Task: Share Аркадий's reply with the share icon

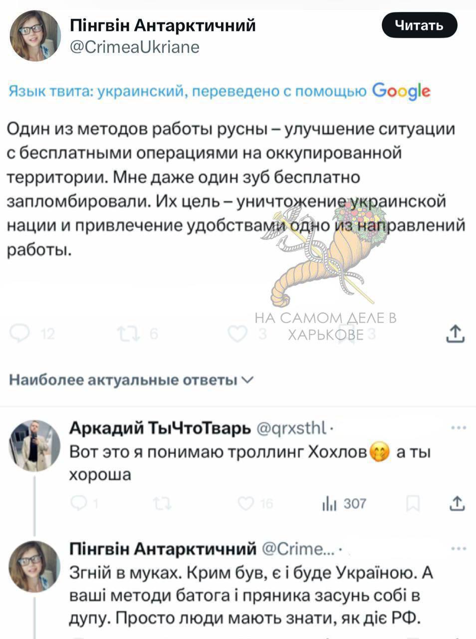Action: [x=457, y=504]
